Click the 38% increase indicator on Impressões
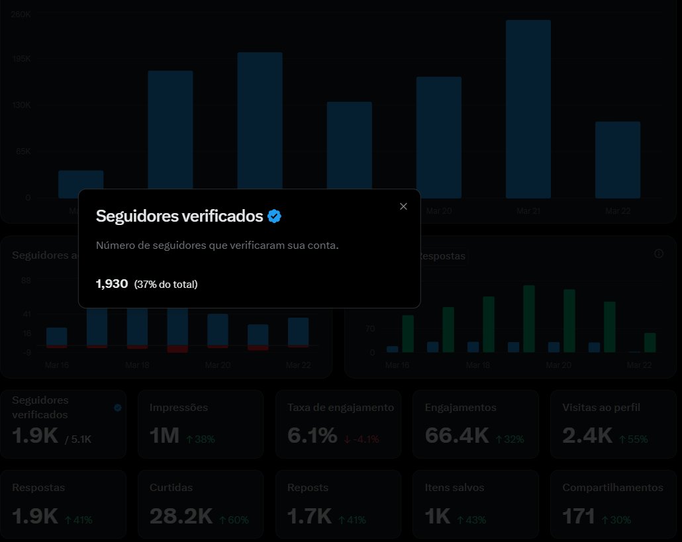The image size is (682, 542). (x=201, y=439)
